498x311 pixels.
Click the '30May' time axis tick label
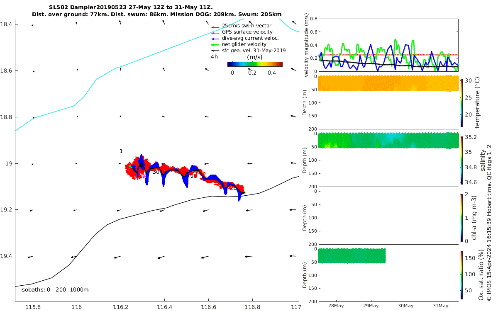pos(405,306)
